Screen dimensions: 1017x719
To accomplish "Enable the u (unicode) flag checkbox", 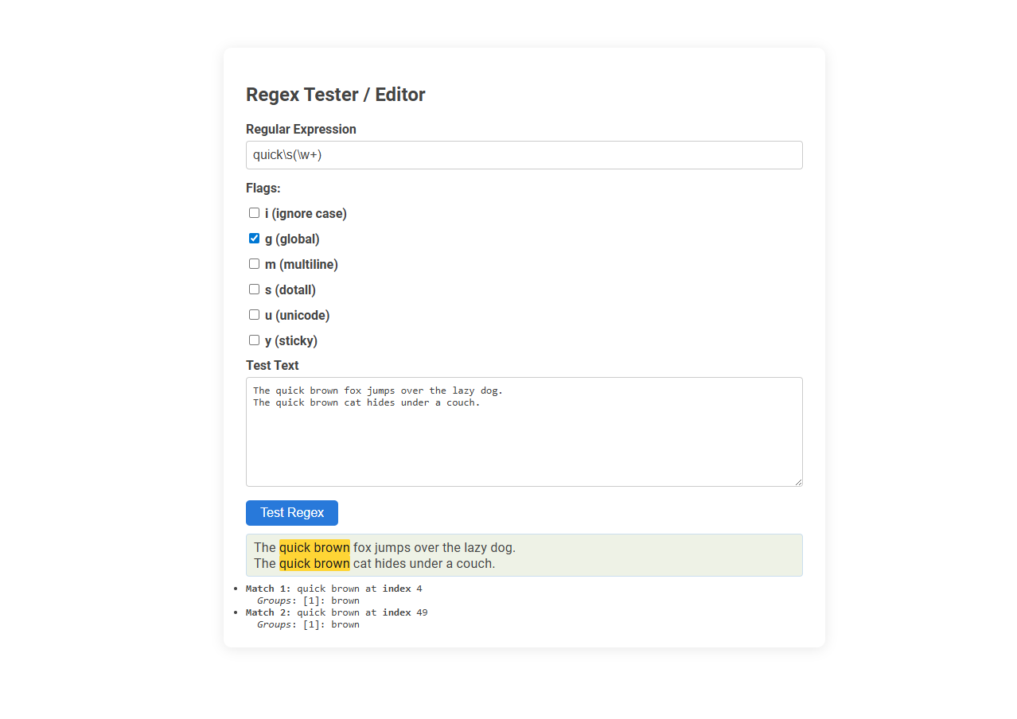I will tap(254, 314).
